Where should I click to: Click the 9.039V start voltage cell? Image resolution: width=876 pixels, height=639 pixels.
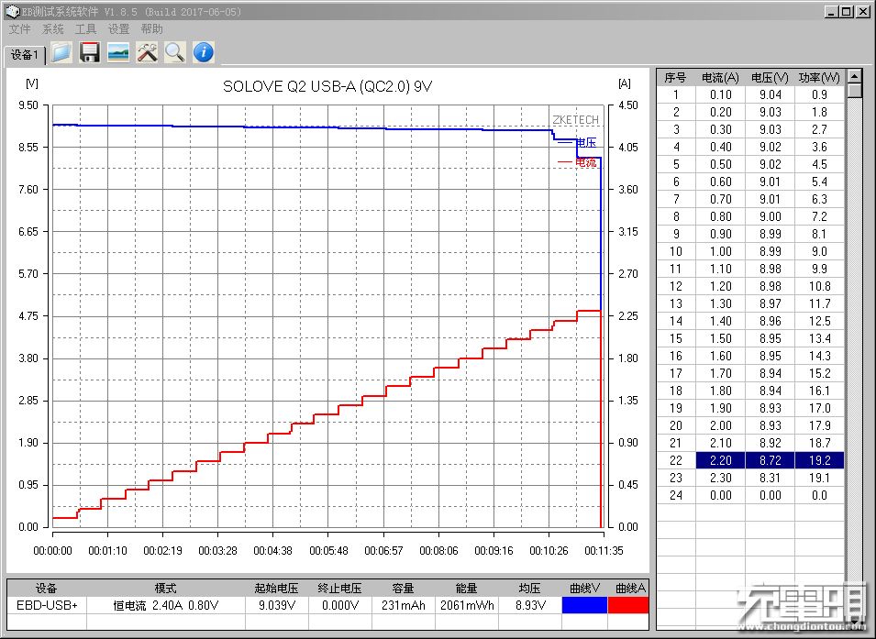(x=276, y=605)
